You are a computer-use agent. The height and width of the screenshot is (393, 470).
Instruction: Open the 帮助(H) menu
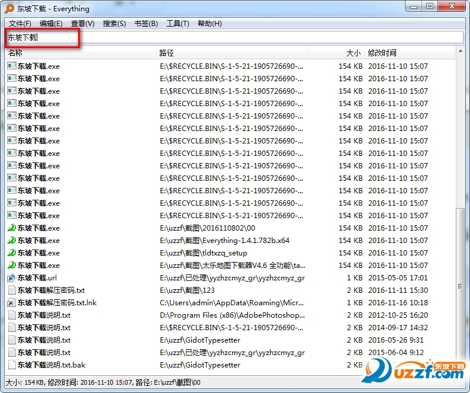(210, 24)
